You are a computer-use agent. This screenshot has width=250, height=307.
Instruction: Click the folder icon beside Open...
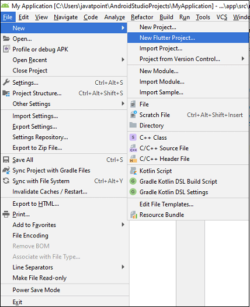(6, 39)
